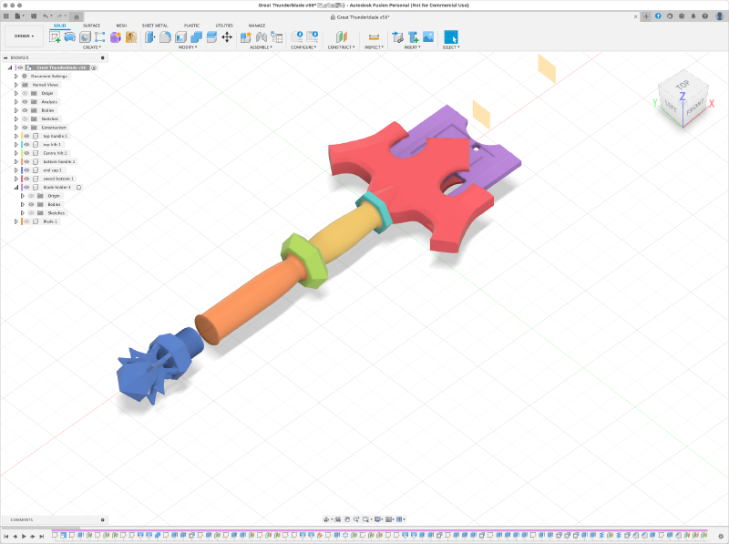Open the Construct dropdown menu
The image size is (729, 544).
point(341,47)
